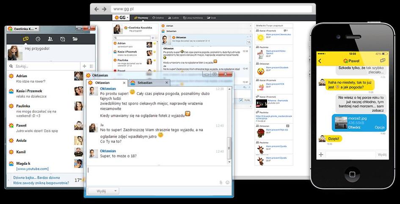Close the Sebastian chat tab

pos(167,83)
